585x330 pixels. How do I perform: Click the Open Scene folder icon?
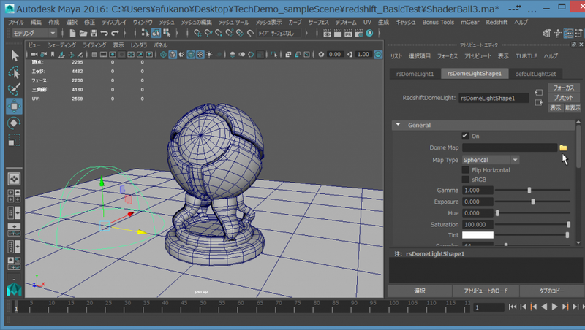coord(83,33)
